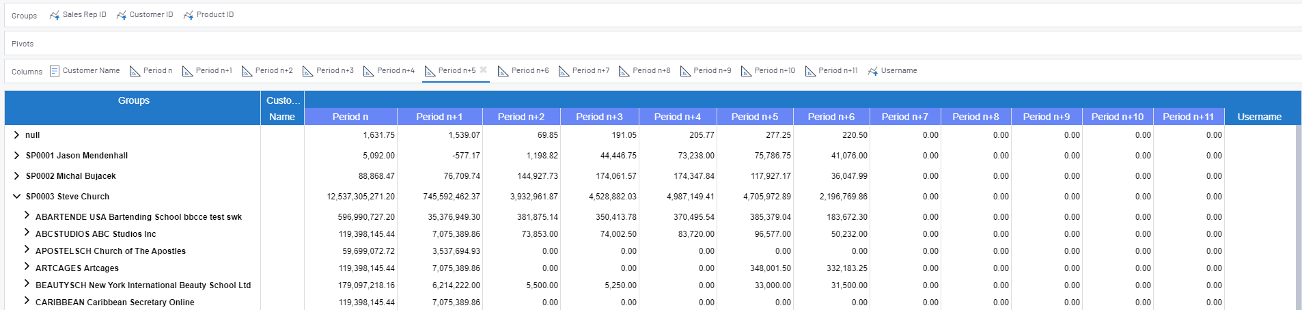
Task: Click the Customer Name column document icon
Action: click(55, 71)
